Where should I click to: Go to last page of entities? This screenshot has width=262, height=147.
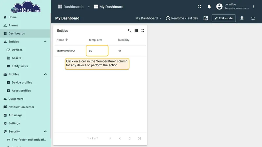tap(140, 138)
